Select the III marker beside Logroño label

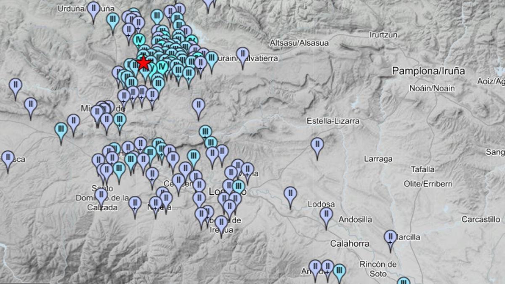click(x=238, y=186)
